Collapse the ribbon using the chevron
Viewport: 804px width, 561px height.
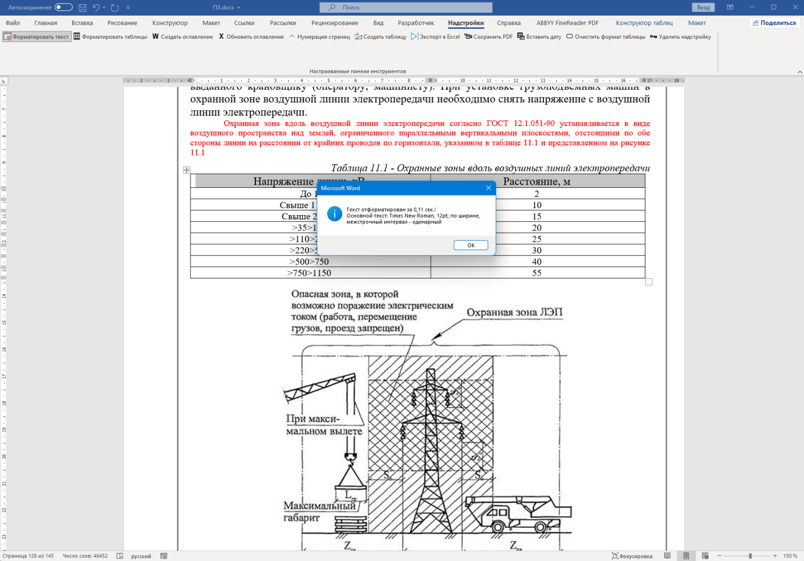point(799,72)
